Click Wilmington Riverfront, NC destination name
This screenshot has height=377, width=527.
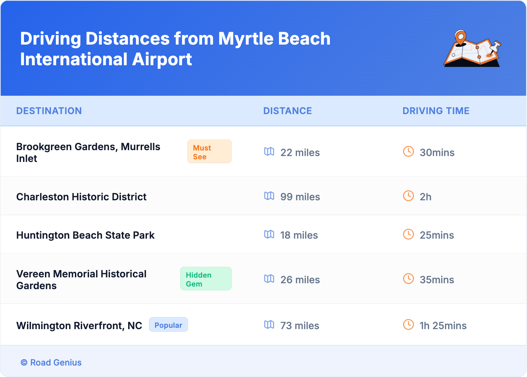pyautogui.click(x=79, y=326)
